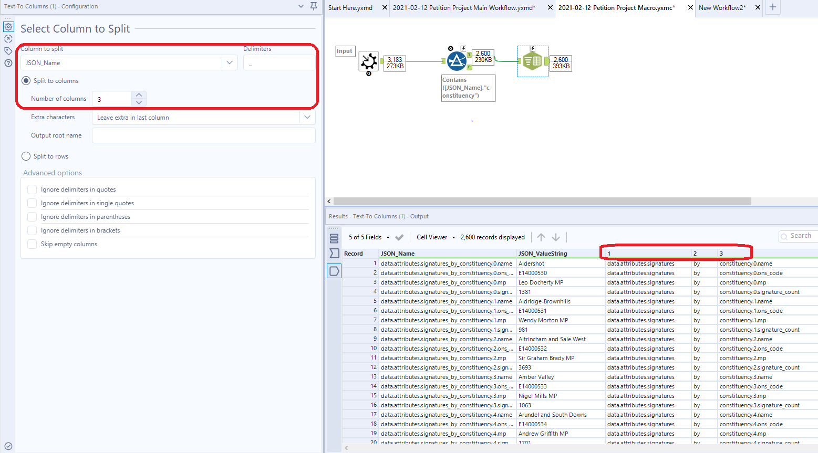This screenshot has height=453, width=818.
Task: Click the results Search box
Action: [x=798, y=236]
